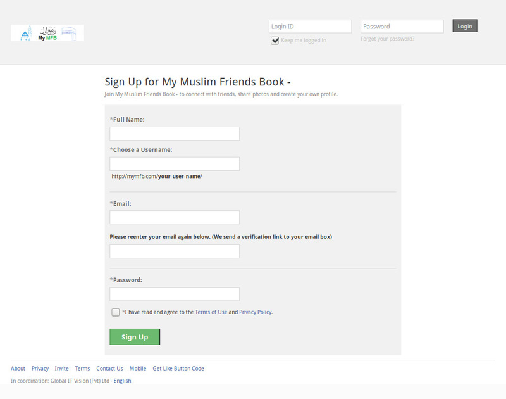This screenshot has width=506, height=399.
Task: Focus the Login ID field
Action: [310, 27]
